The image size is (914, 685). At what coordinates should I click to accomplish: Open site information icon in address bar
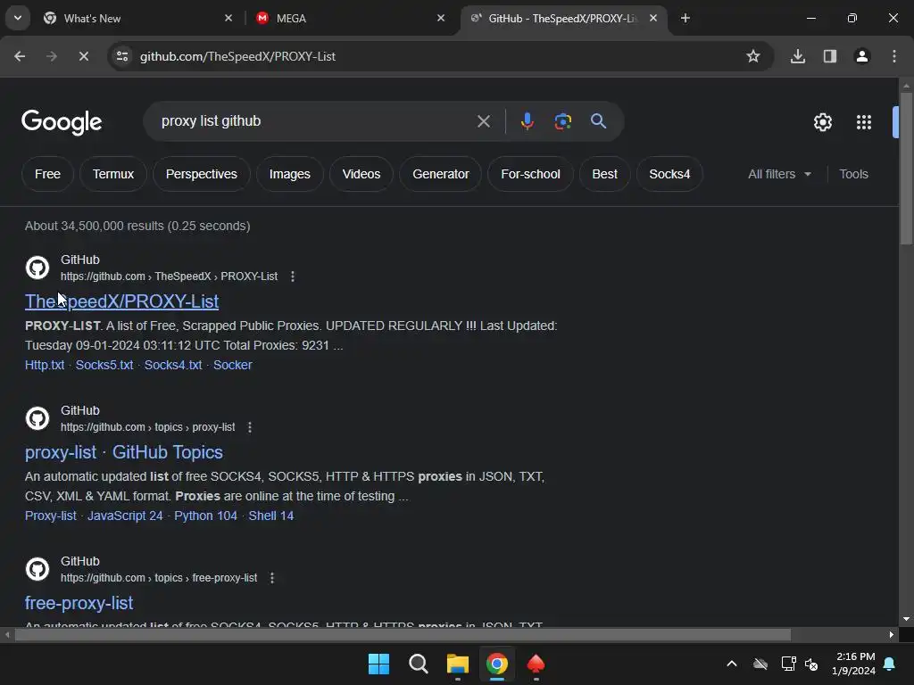pos(122,56)
